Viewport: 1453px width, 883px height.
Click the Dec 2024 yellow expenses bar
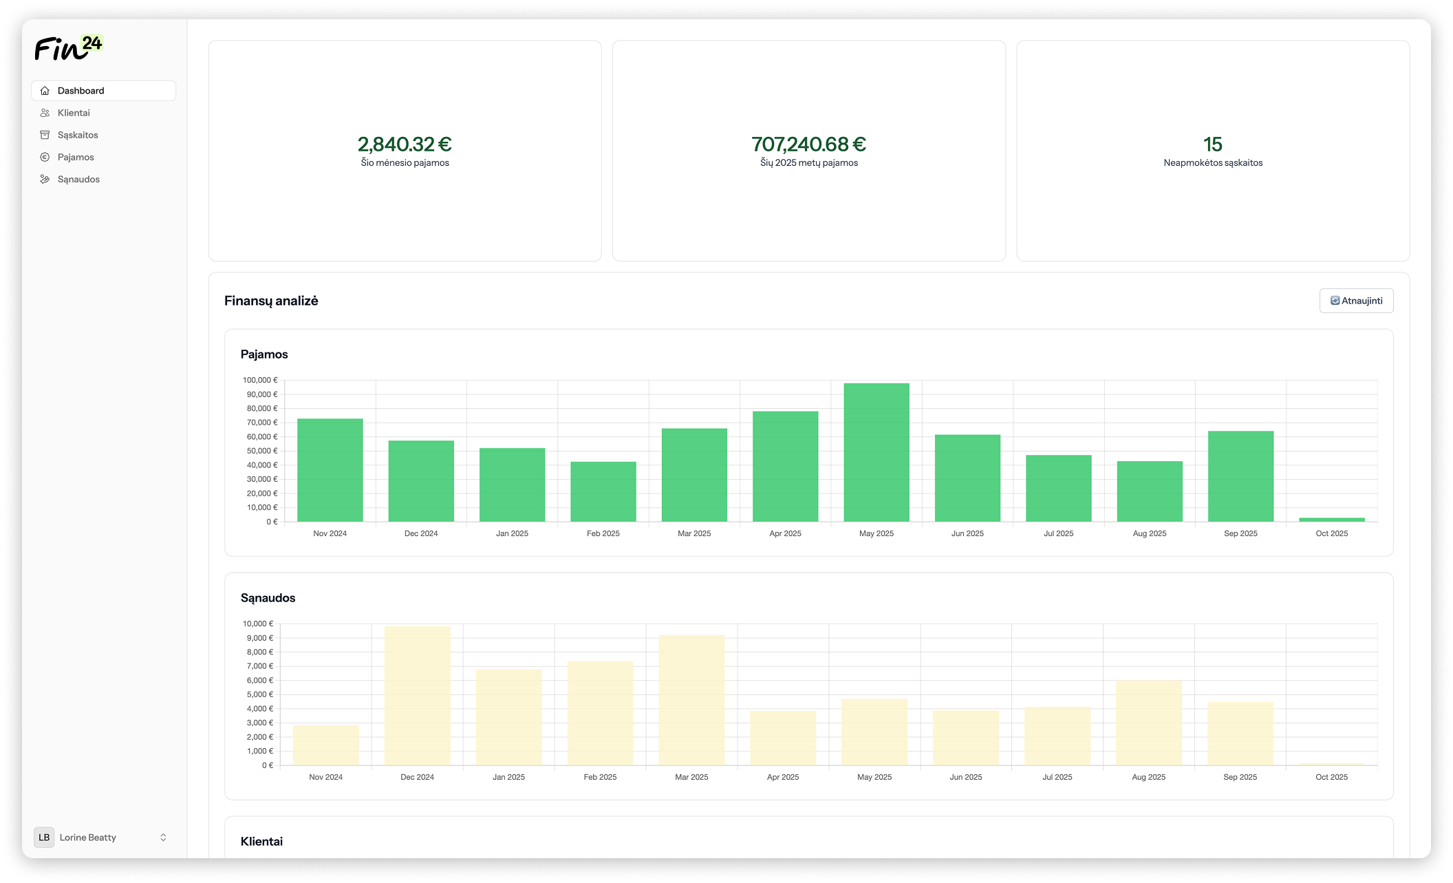click(x=417, y=695)
